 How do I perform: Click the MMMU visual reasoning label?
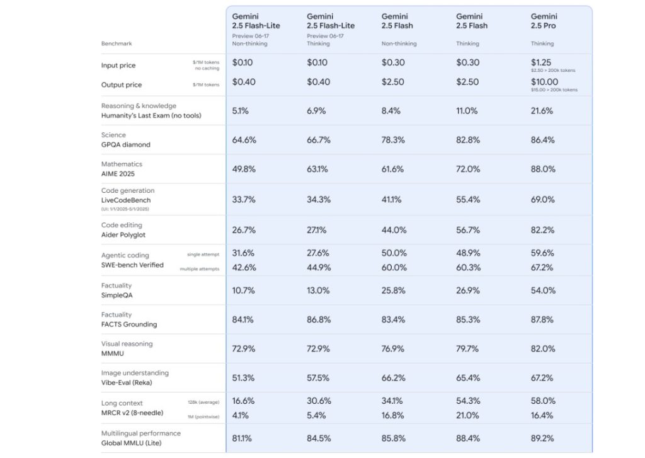[x=112, y=353]
